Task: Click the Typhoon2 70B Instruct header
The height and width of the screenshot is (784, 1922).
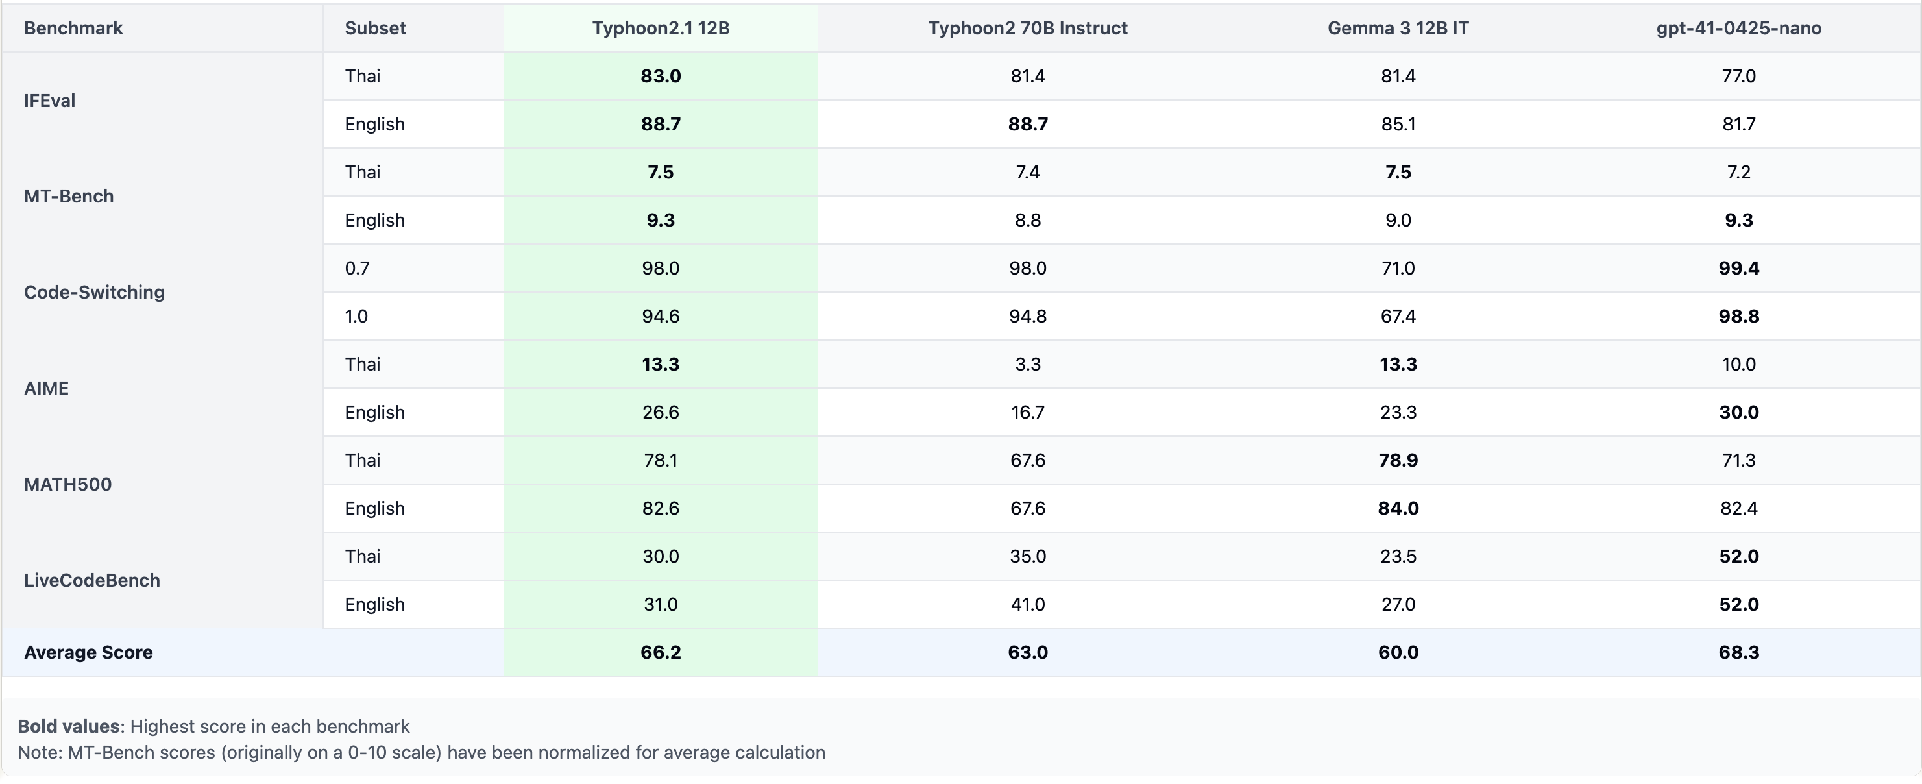Action: pos(1027,29)
